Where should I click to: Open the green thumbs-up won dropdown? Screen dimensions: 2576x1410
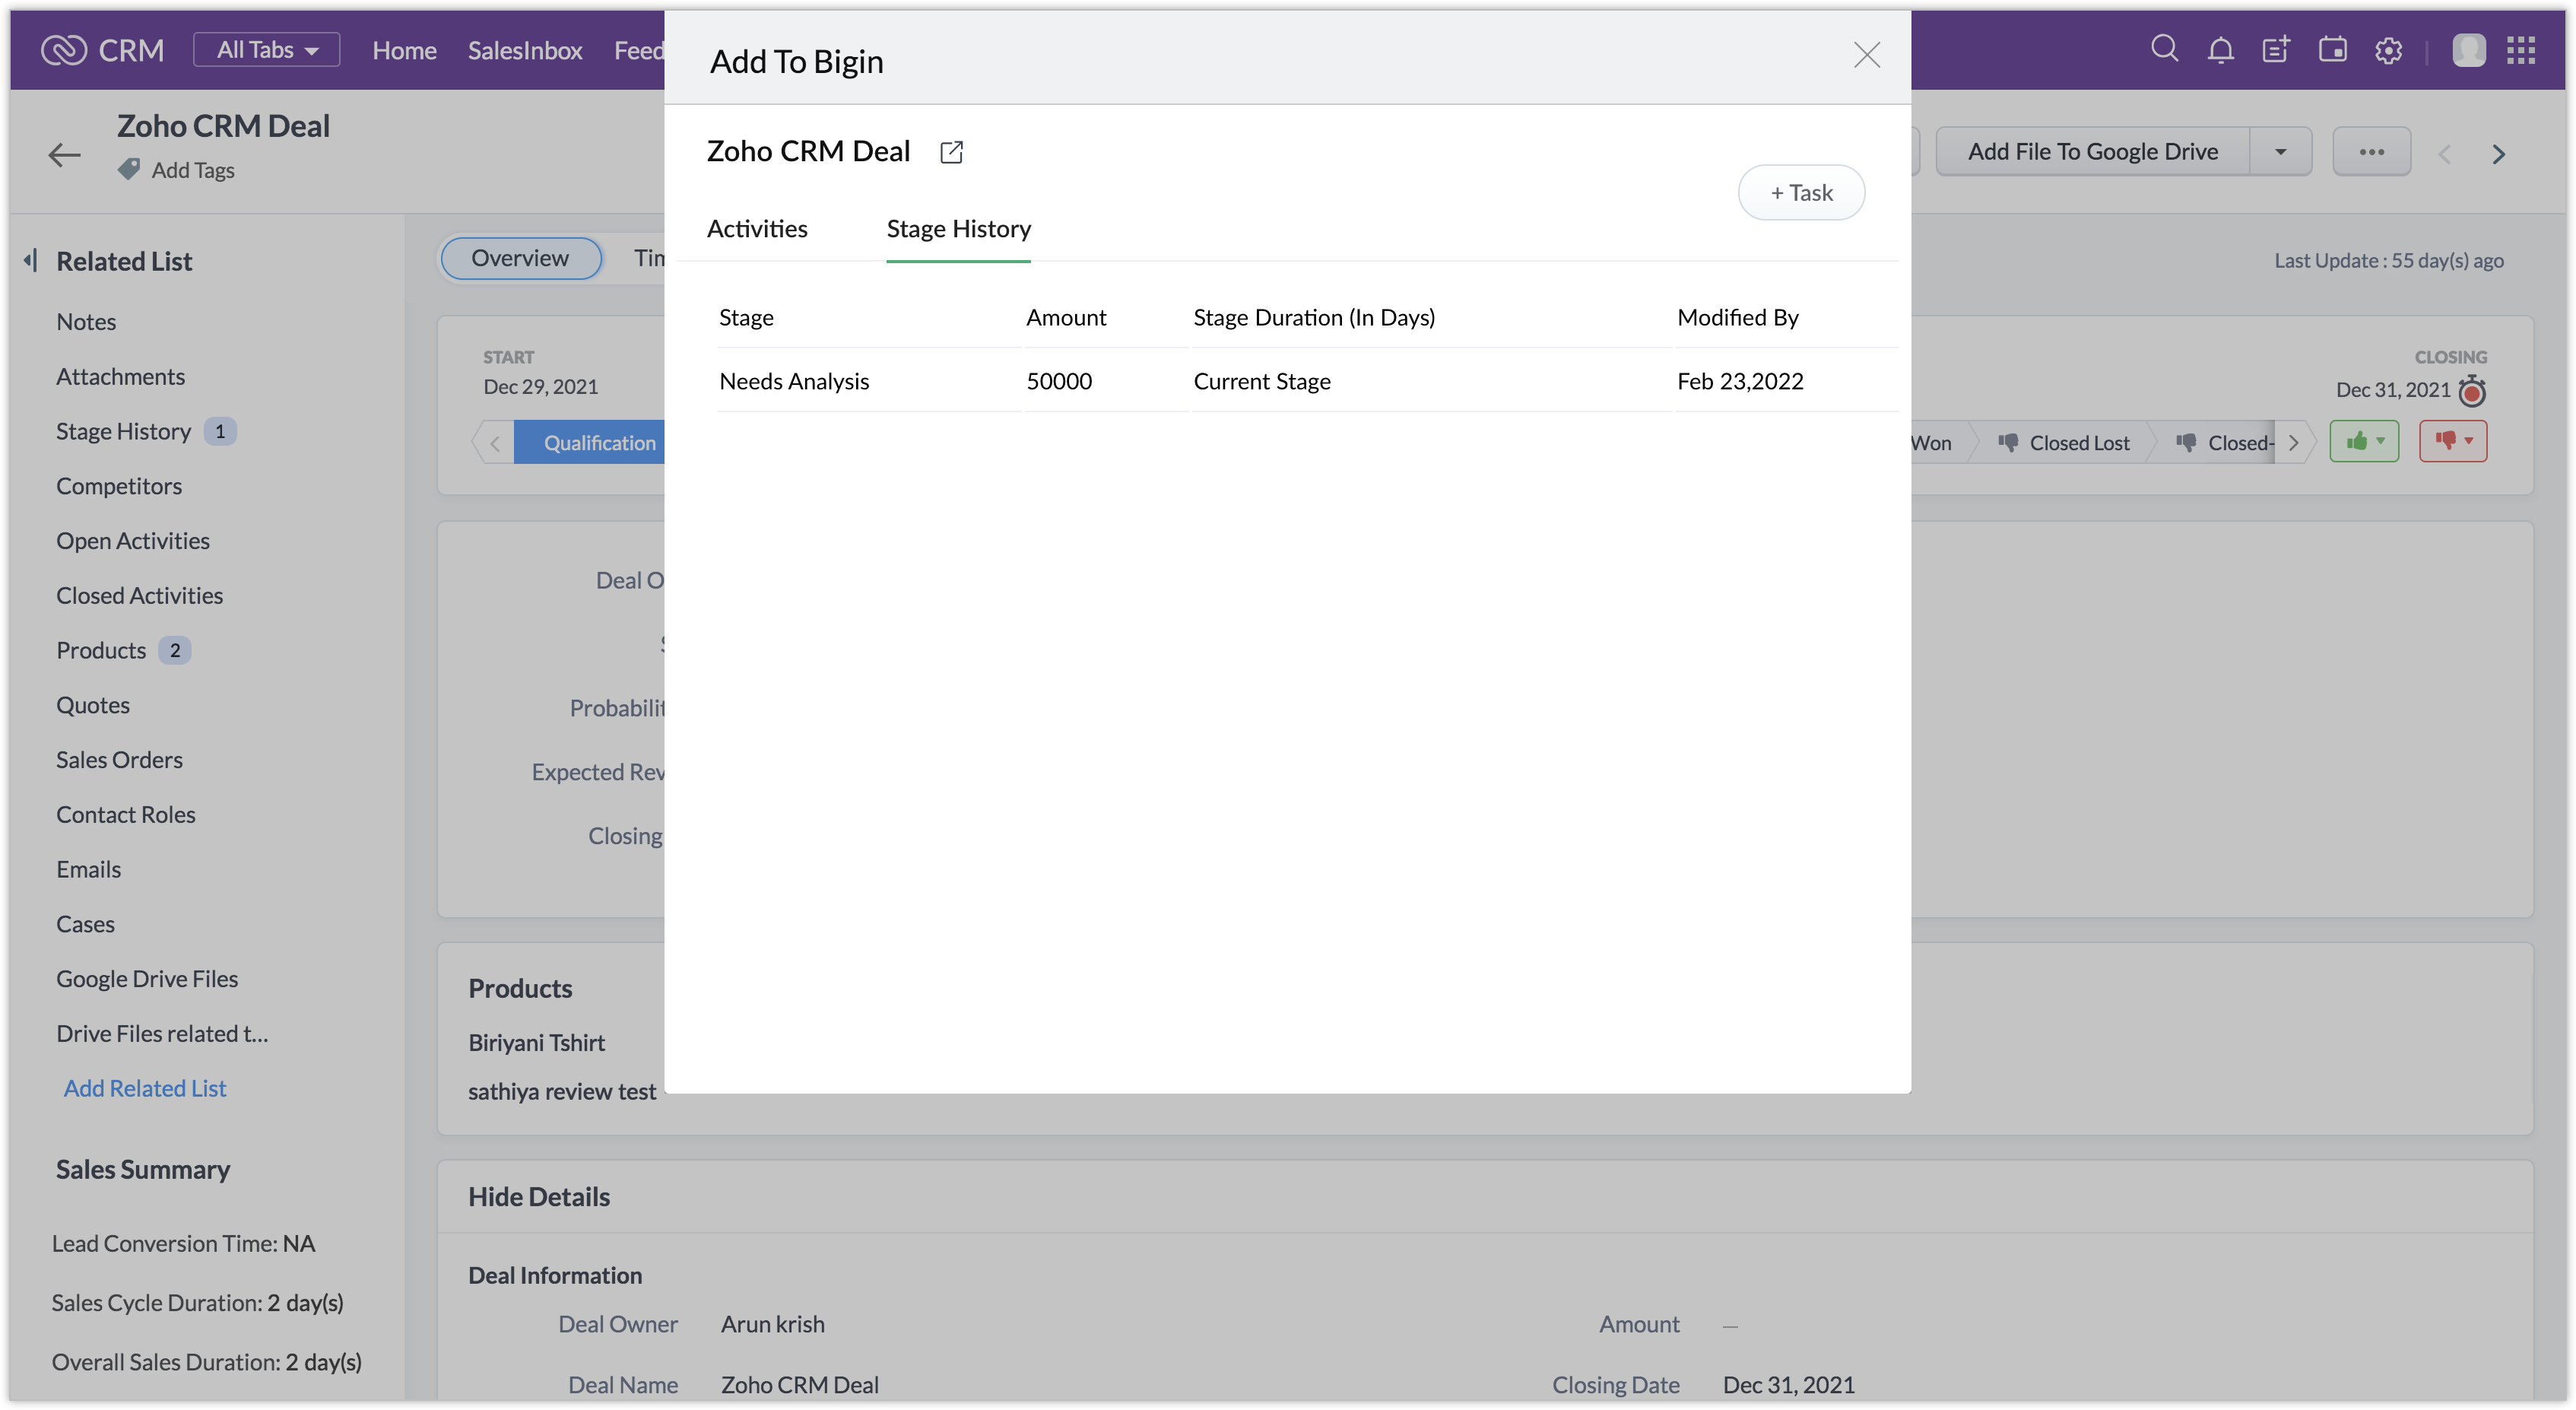[x=2364, y=441]
